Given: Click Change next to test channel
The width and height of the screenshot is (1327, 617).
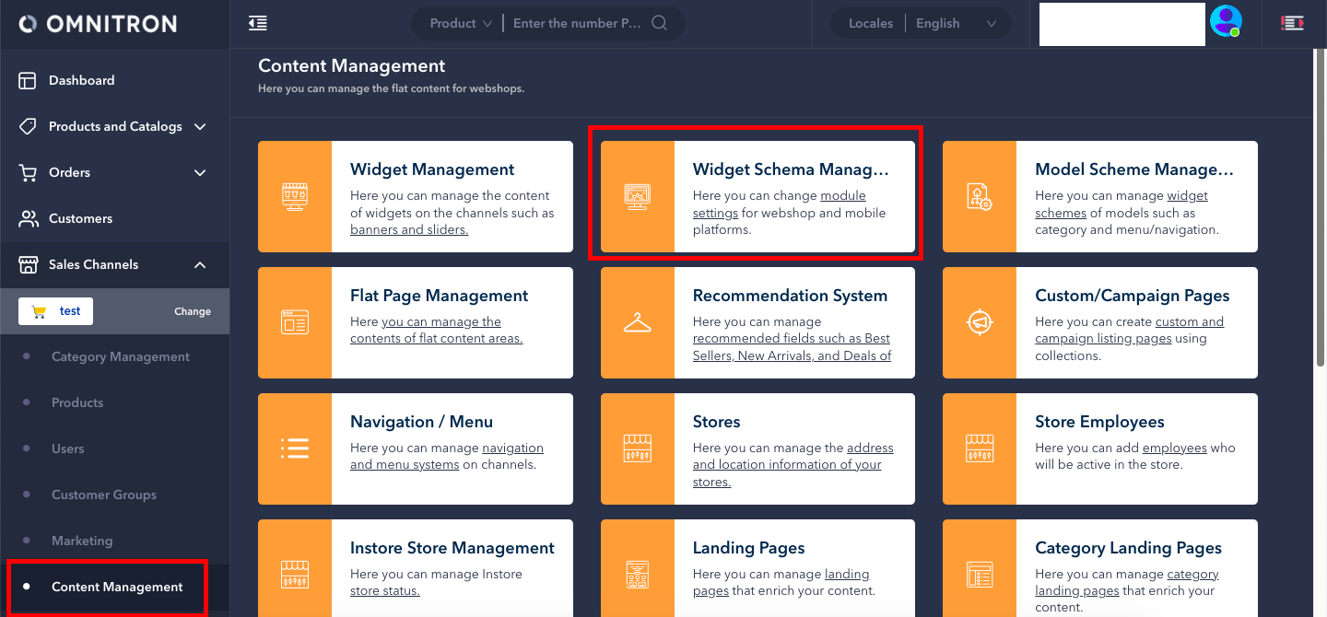Looking at the screenshot, I should point(193,311).
